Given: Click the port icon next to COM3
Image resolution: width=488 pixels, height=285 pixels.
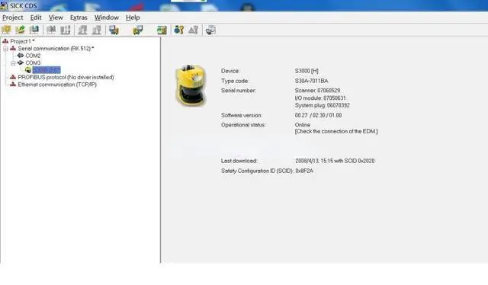Looking at the screenshot, I should 21,62.
